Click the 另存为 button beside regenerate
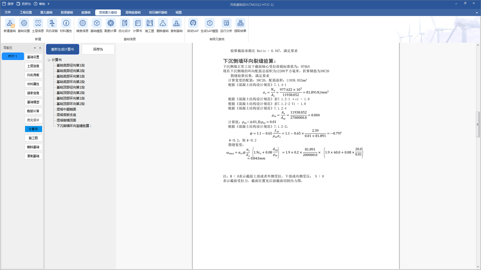Image resolution: width=481 pixels, height=270 pixels. 98,49
